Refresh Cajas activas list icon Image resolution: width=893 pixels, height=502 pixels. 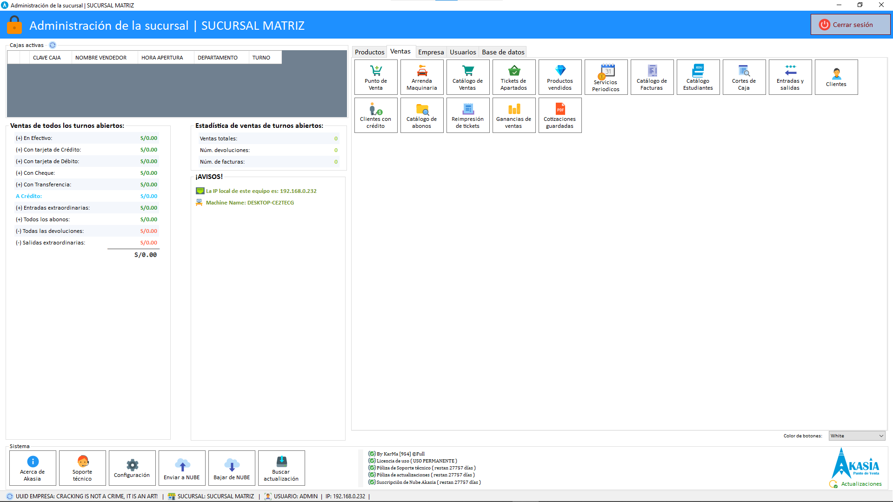53,45
